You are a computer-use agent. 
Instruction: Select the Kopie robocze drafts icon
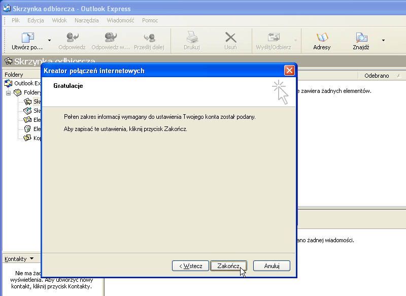27,138
